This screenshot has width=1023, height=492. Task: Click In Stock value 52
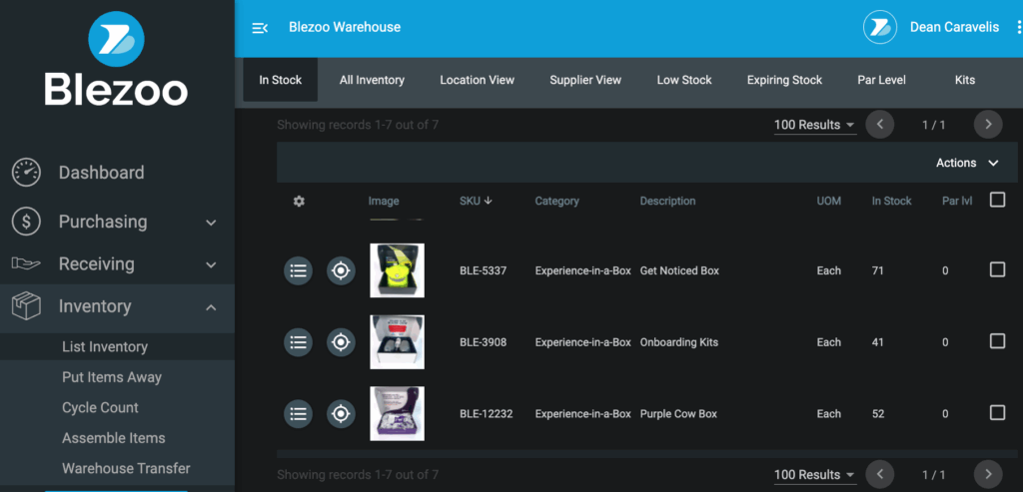[x=877, y=414]
